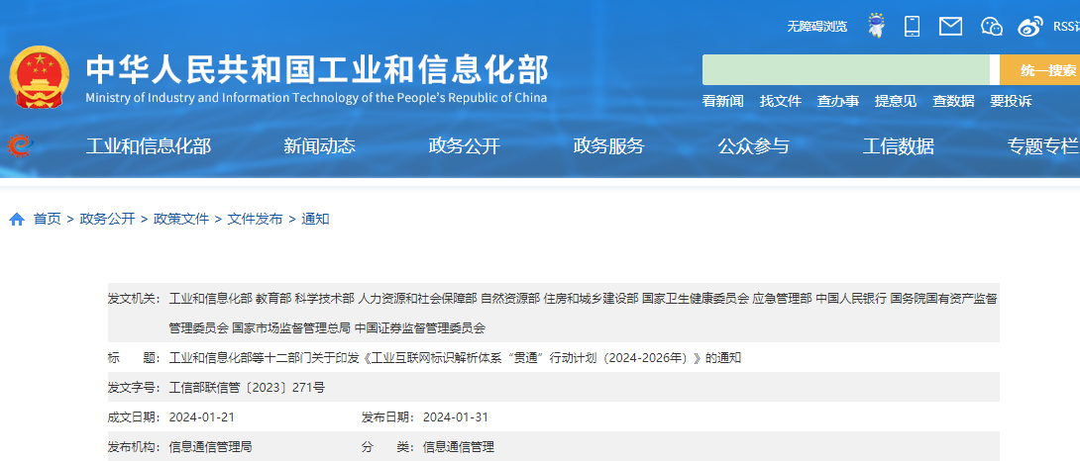Click 文件发布 in breadcrumb trail

point(255,219)
